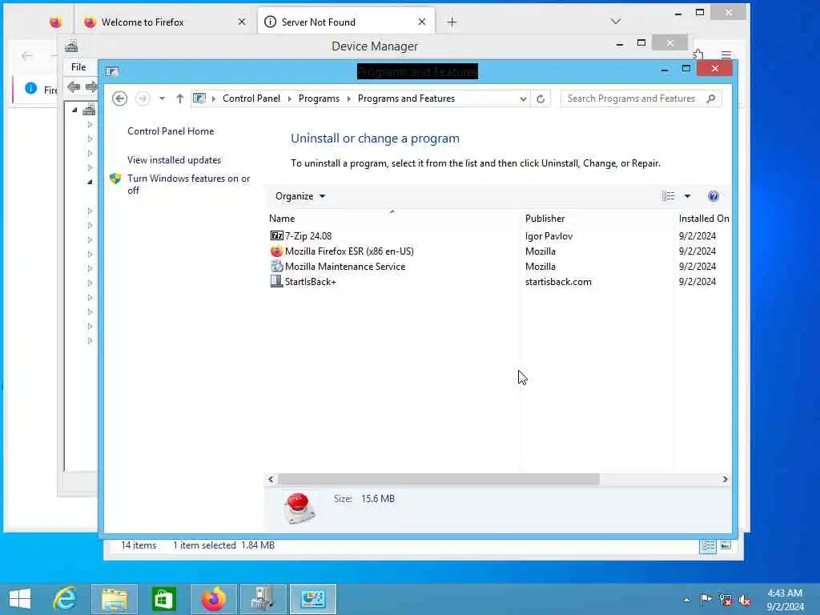Switch to large icons view in Explorer
This screenshot has height=615, width=820.
(x=726, y=545)
